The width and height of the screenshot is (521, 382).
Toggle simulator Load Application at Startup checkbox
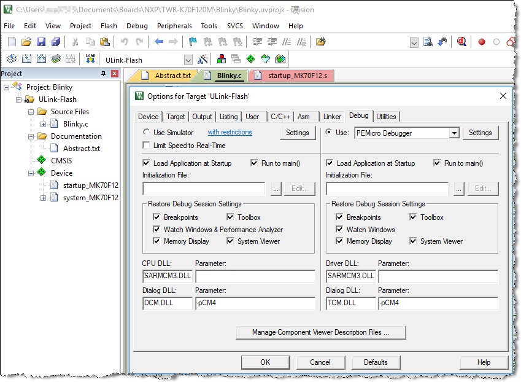[146, 163]
